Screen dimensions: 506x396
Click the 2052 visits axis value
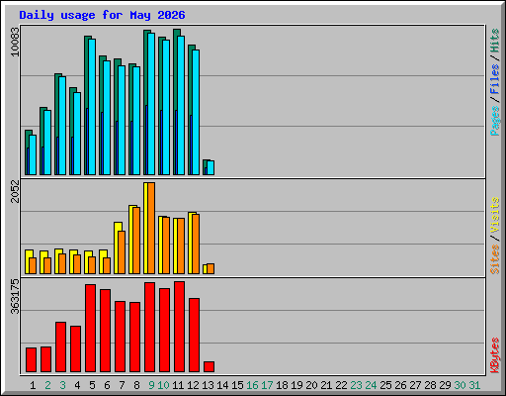click(15, 191)
